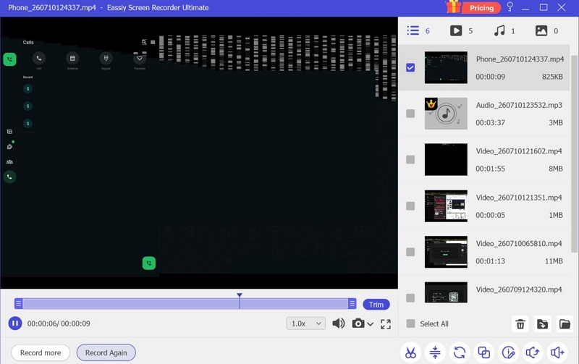The image size is (579, 364).
Task: Select Video_260710065810.mp4 thumbnail
Action: (446, 252)
